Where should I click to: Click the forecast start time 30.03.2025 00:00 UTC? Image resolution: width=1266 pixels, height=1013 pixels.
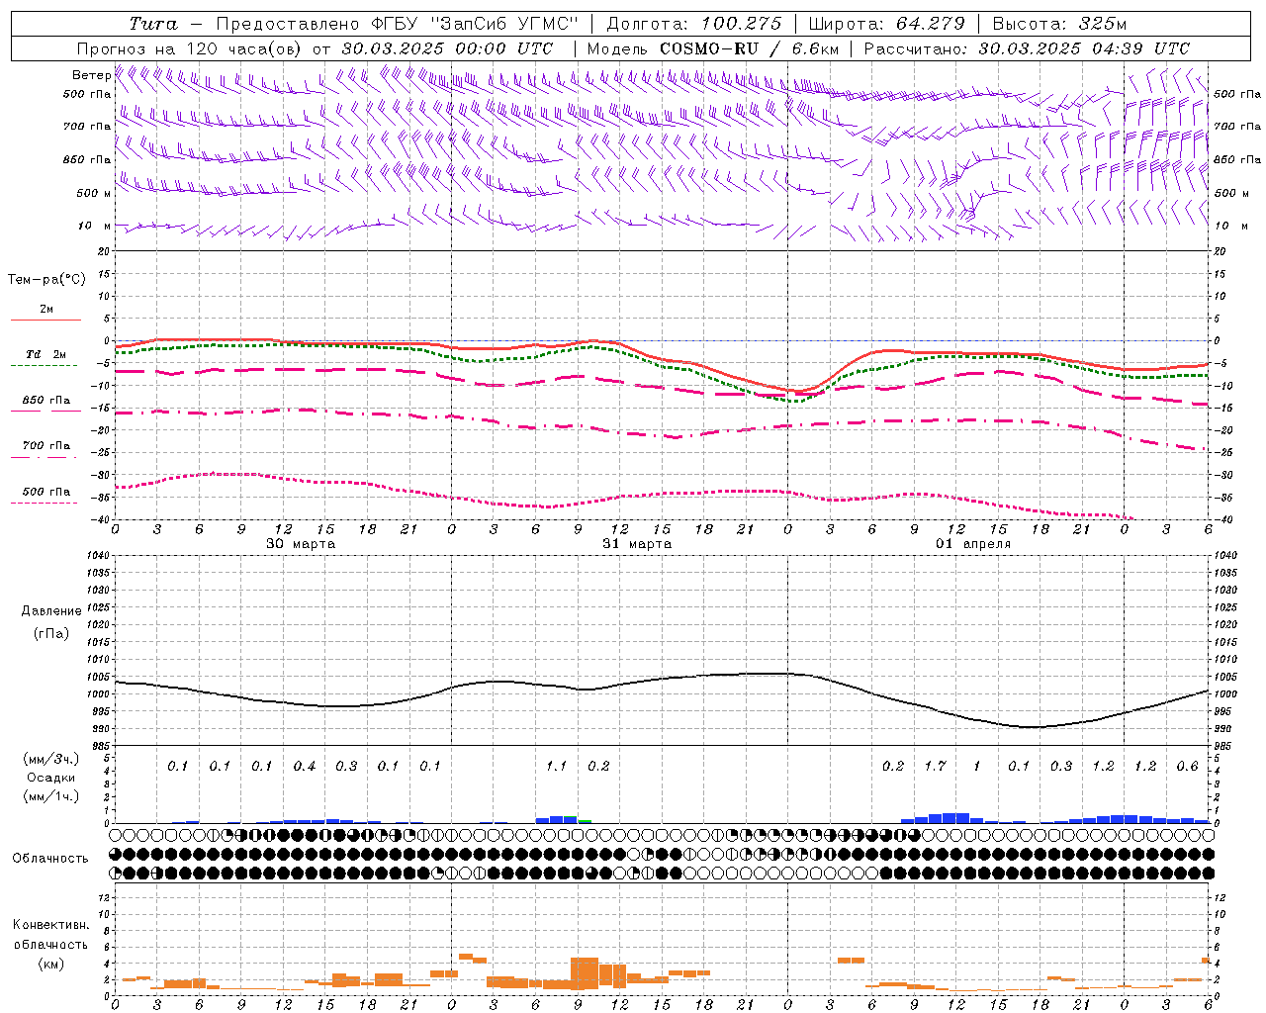click(447, 48)
